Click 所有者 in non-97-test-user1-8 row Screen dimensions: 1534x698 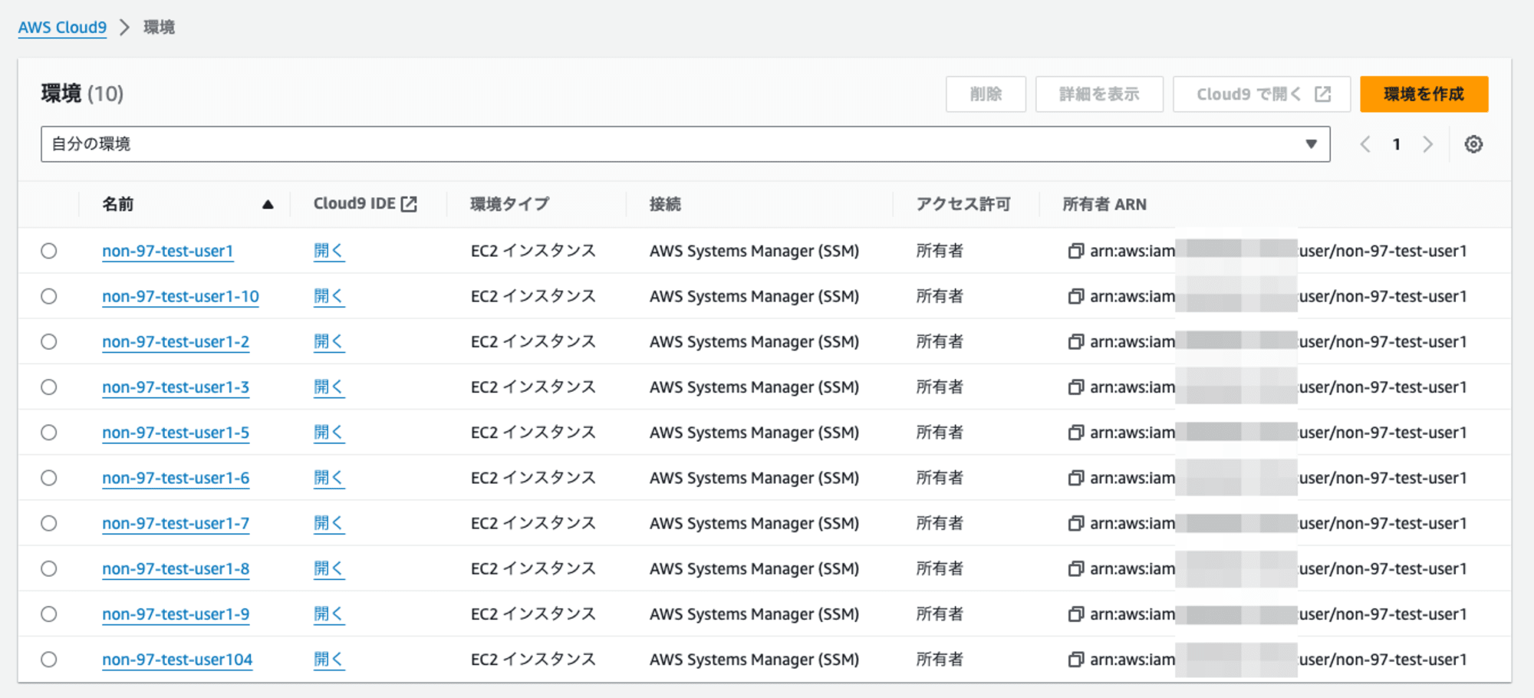click(940, 568)
